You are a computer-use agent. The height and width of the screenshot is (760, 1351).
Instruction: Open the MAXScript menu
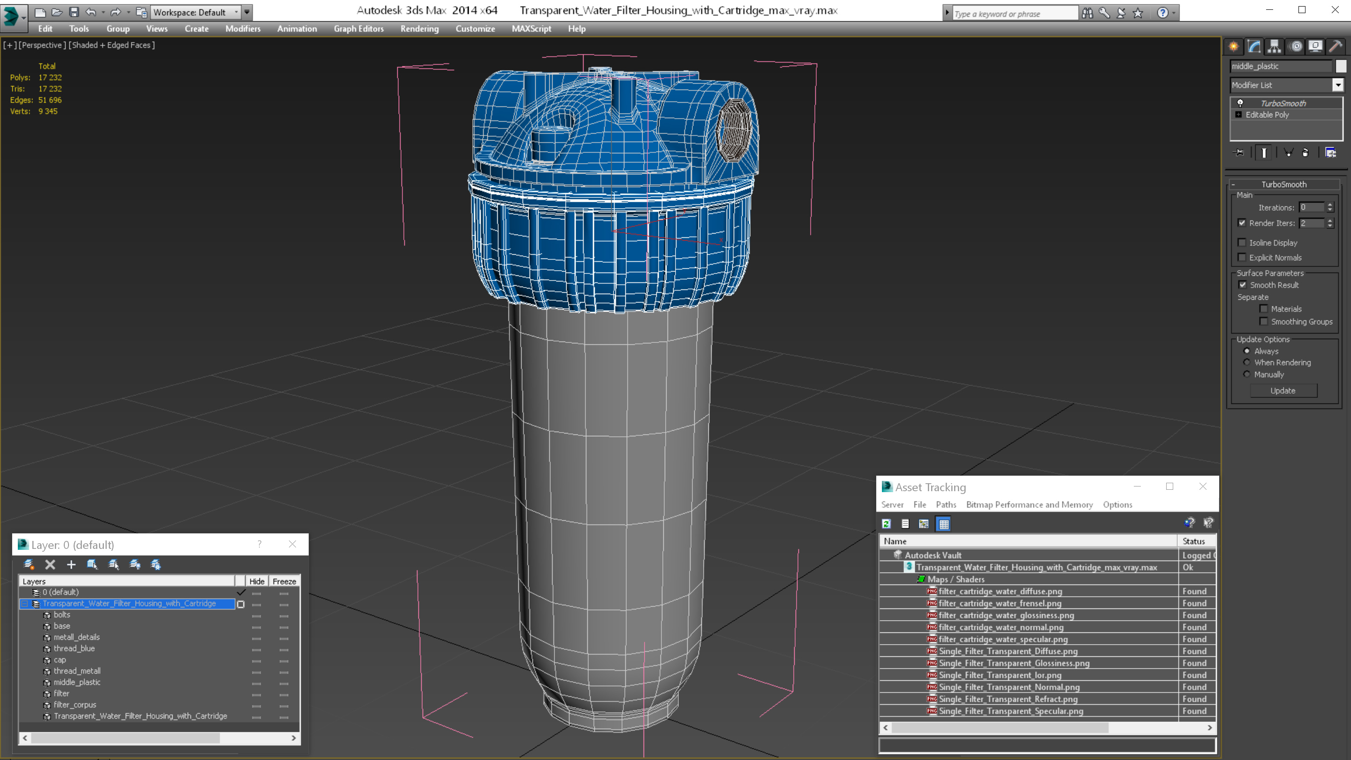coord(531,29)
